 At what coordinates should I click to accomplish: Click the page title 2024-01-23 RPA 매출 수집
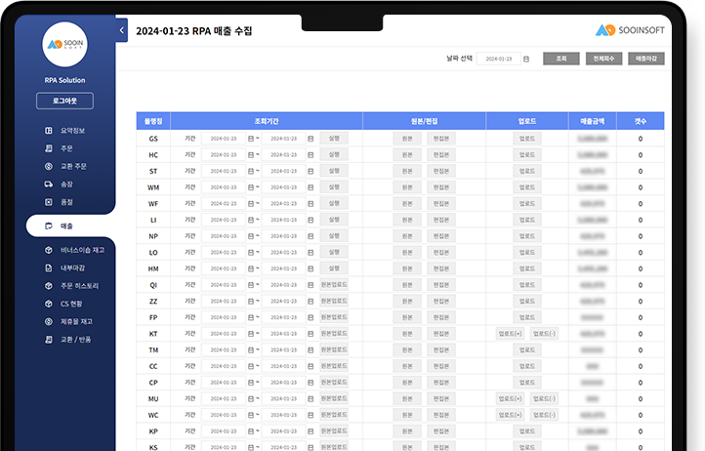point(193,31)
